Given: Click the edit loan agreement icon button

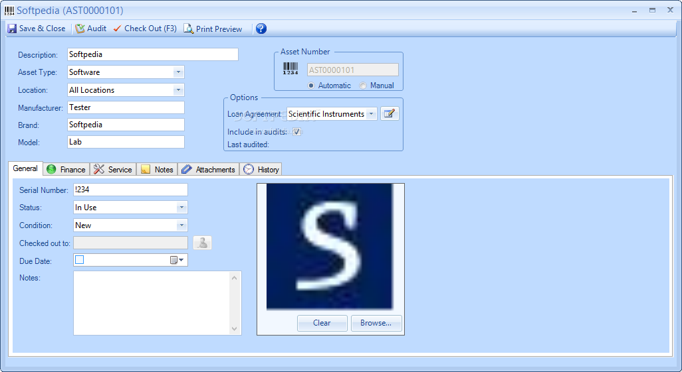Looking at the screenshot, I should (390, 114).
